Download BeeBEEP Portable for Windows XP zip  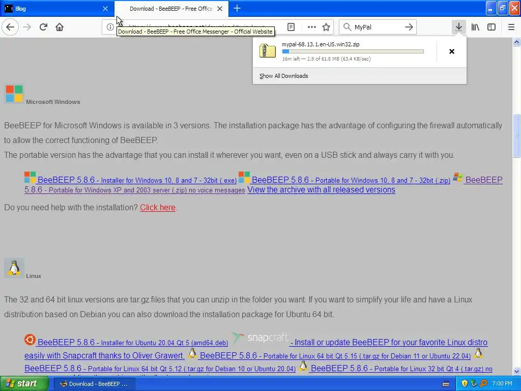[x=134, y=190]
